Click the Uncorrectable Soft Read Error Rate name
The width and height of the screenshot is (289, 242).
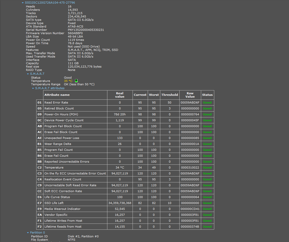click(70, 185)
